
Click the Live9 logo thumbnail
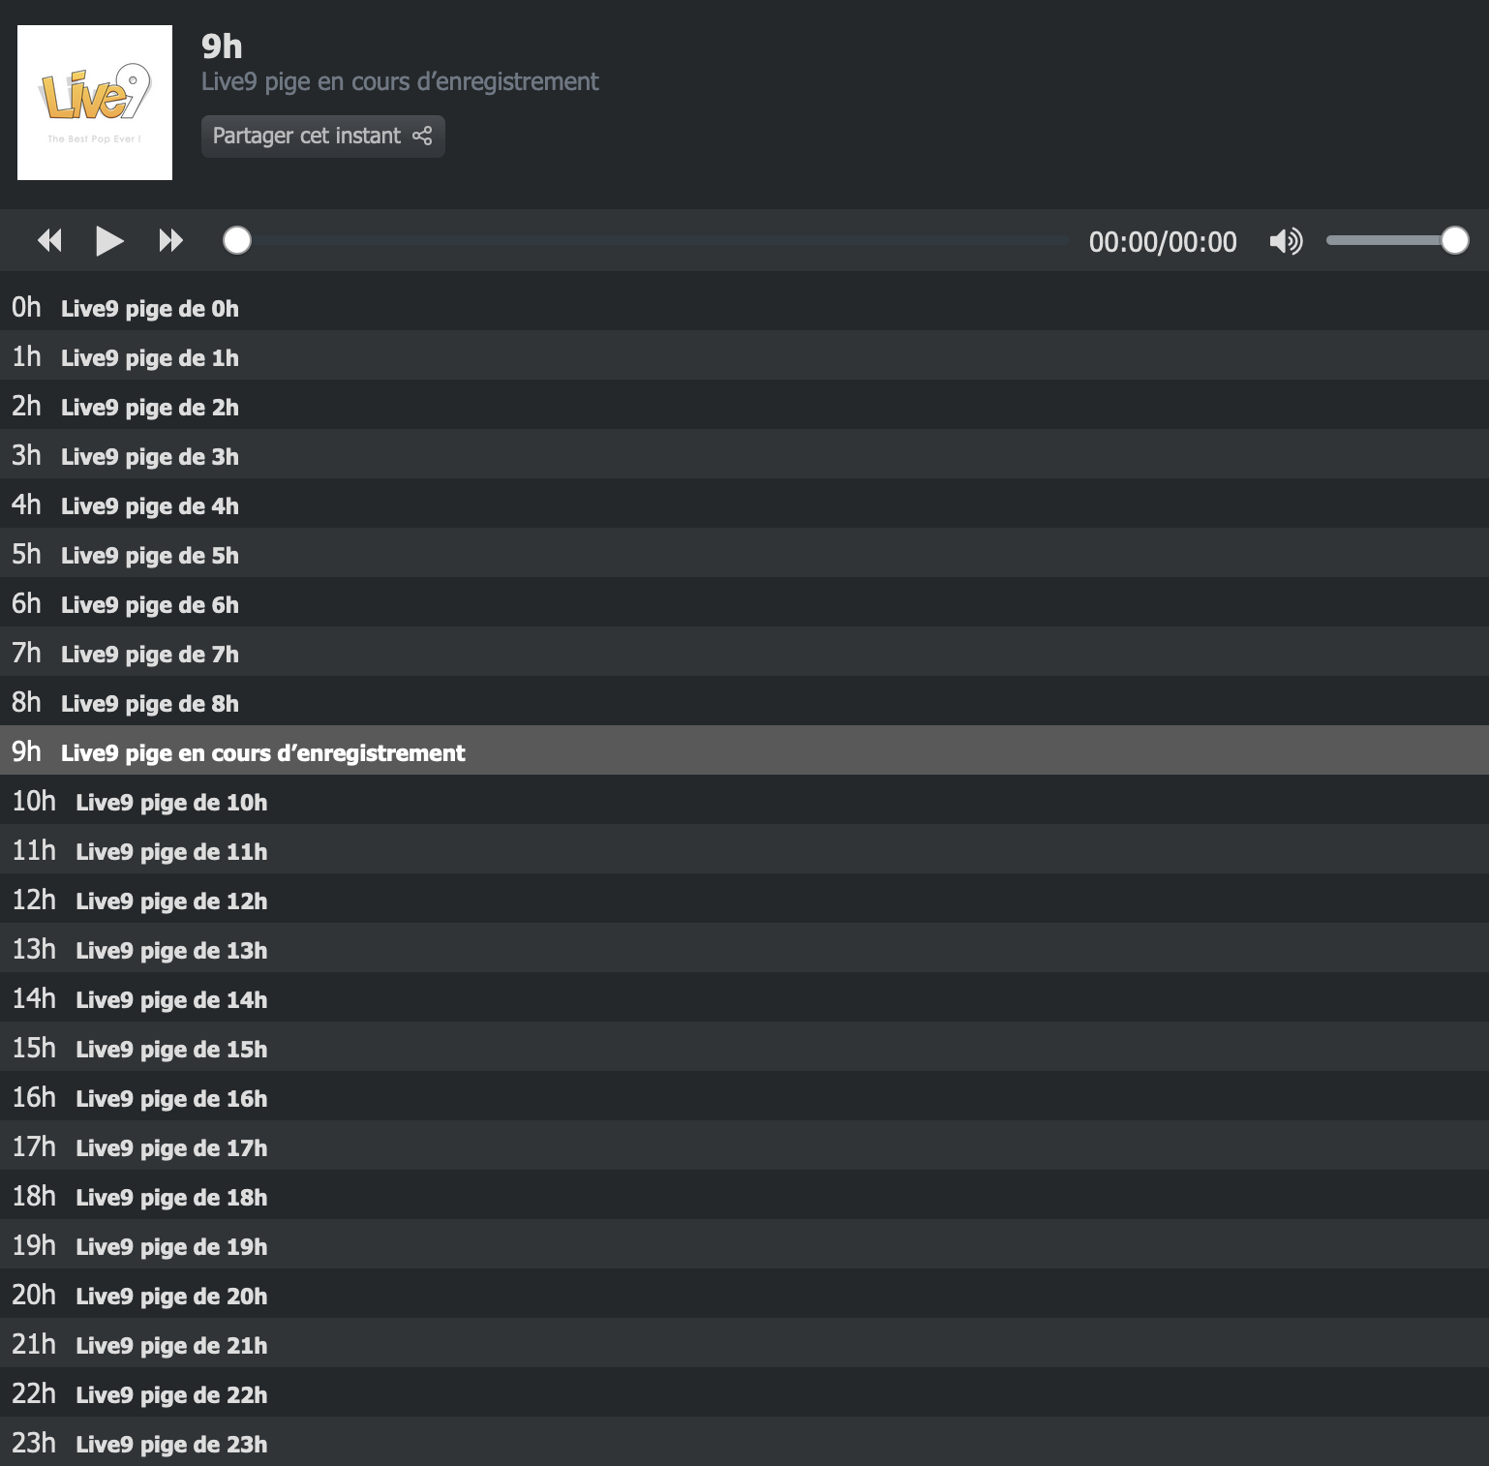pyautogui.click(x=95, y=103)
